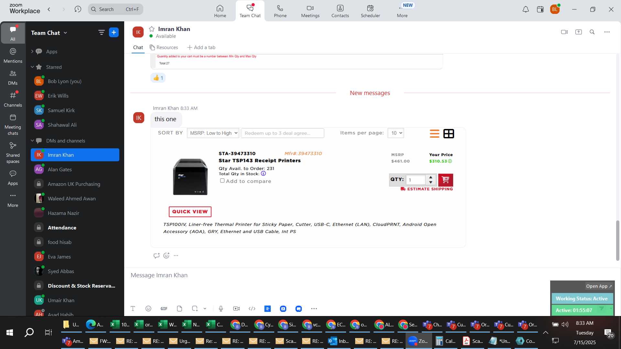Viewport: 621px width, 349px height.
Task: Open GIF picker in composer
Action: pos(164,309)
